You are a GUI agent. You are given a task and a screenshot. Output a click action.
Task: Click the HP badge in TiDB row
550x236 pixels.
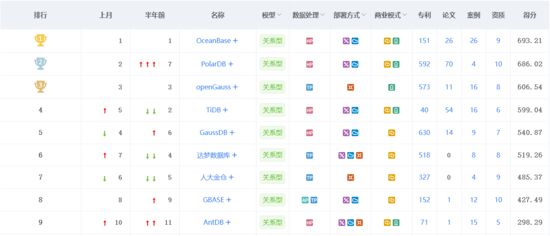(x=310, y=110)
